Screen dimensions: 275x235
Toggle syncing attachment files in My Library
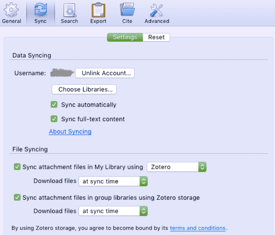tap(18, 167)
